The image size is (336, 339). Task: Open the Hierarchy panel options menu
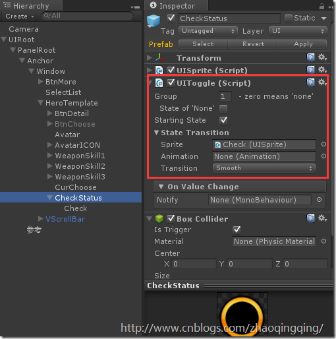click(x=135, y=8)
